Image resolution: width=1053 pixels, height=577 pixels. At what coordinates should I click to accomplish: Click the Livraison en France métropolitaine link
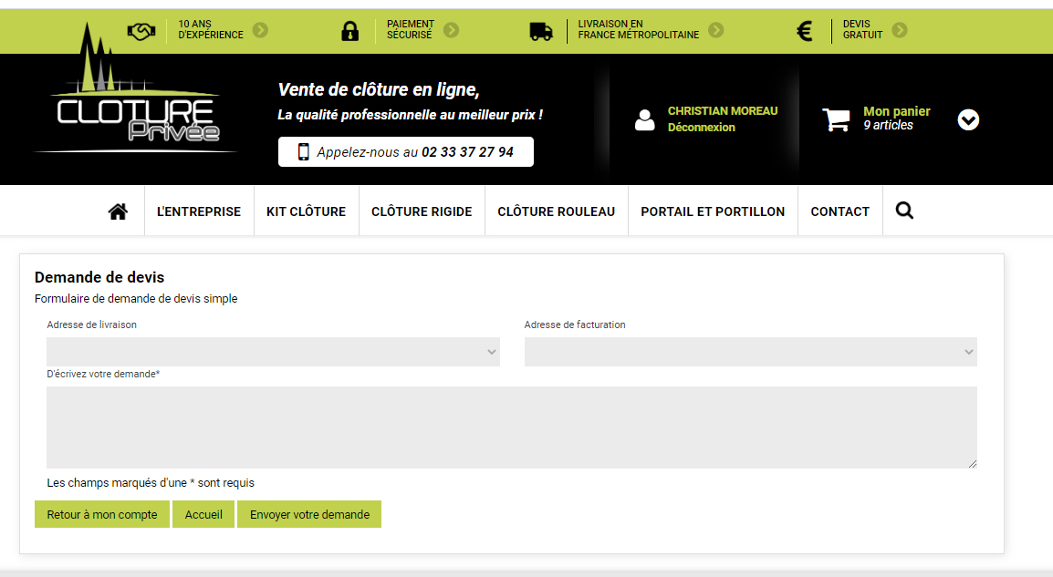pos(638,29)
